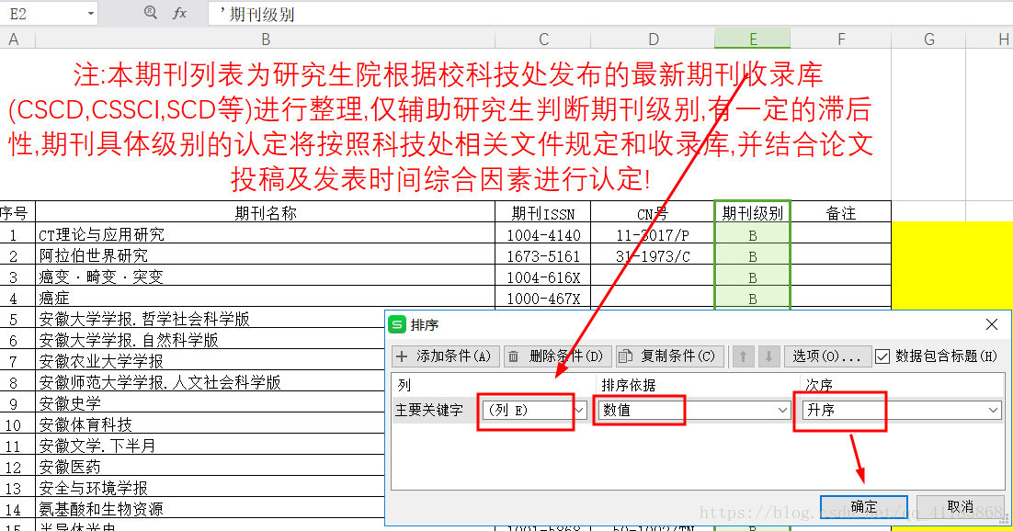Image resolution: width=1013 pixels, height=531 pixels.
Task: Click the move condition down arrow
Action: (768, 356)
